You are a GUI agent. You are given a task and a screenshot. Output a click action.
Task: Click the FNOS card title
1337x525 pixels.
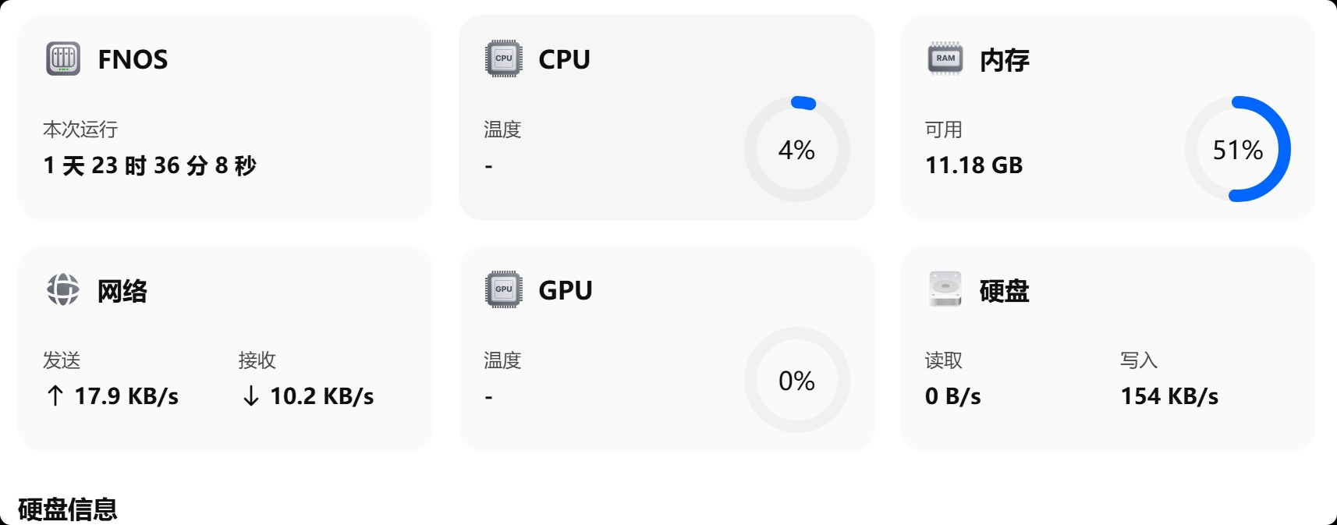[133, 59]
